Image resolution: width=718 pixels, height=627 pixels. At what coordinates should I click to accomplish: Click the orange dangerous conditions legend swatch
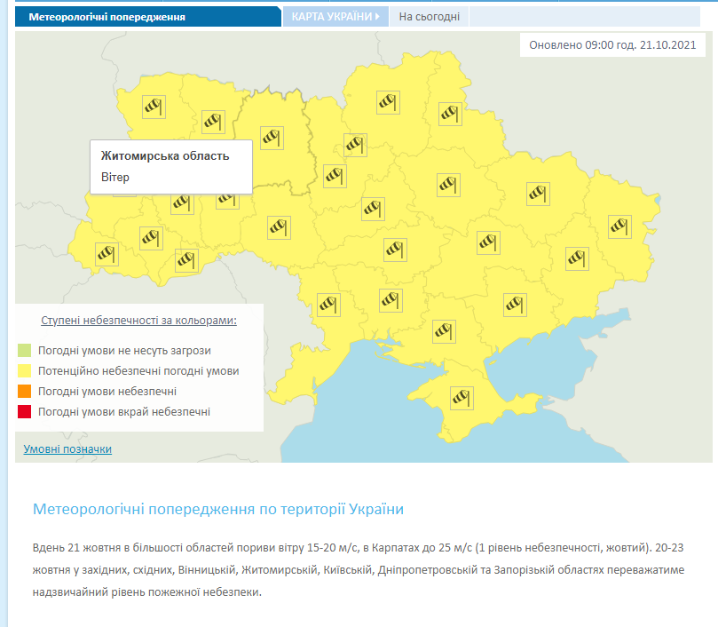(24, 391)
